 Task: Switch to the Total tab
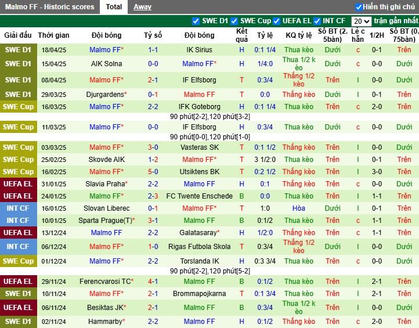pyautogui.click(x=114, y=7)
